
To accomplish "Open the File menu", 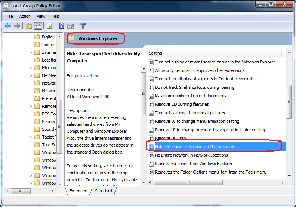I will [10, 16].
